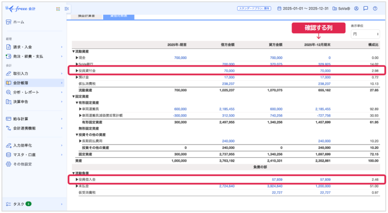The height and width of the screenshot is (213, 388).
Task: Click the freee 会計 logo
Action: point(21,8)
